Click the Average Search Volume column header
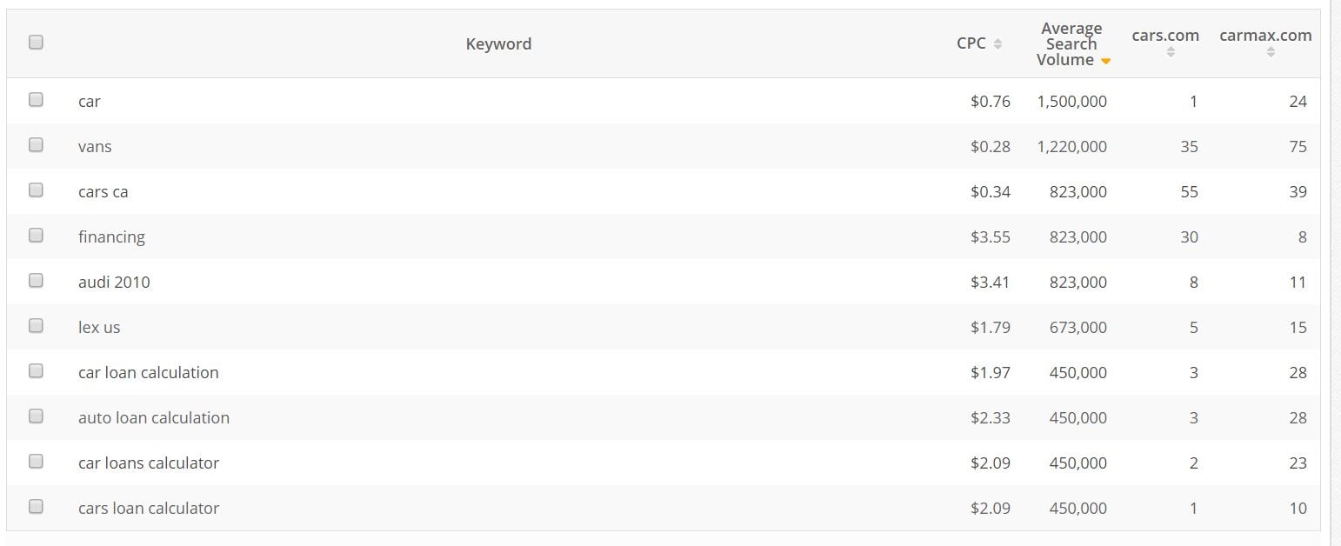1341x546 pixels. [x=1071, y=43]
